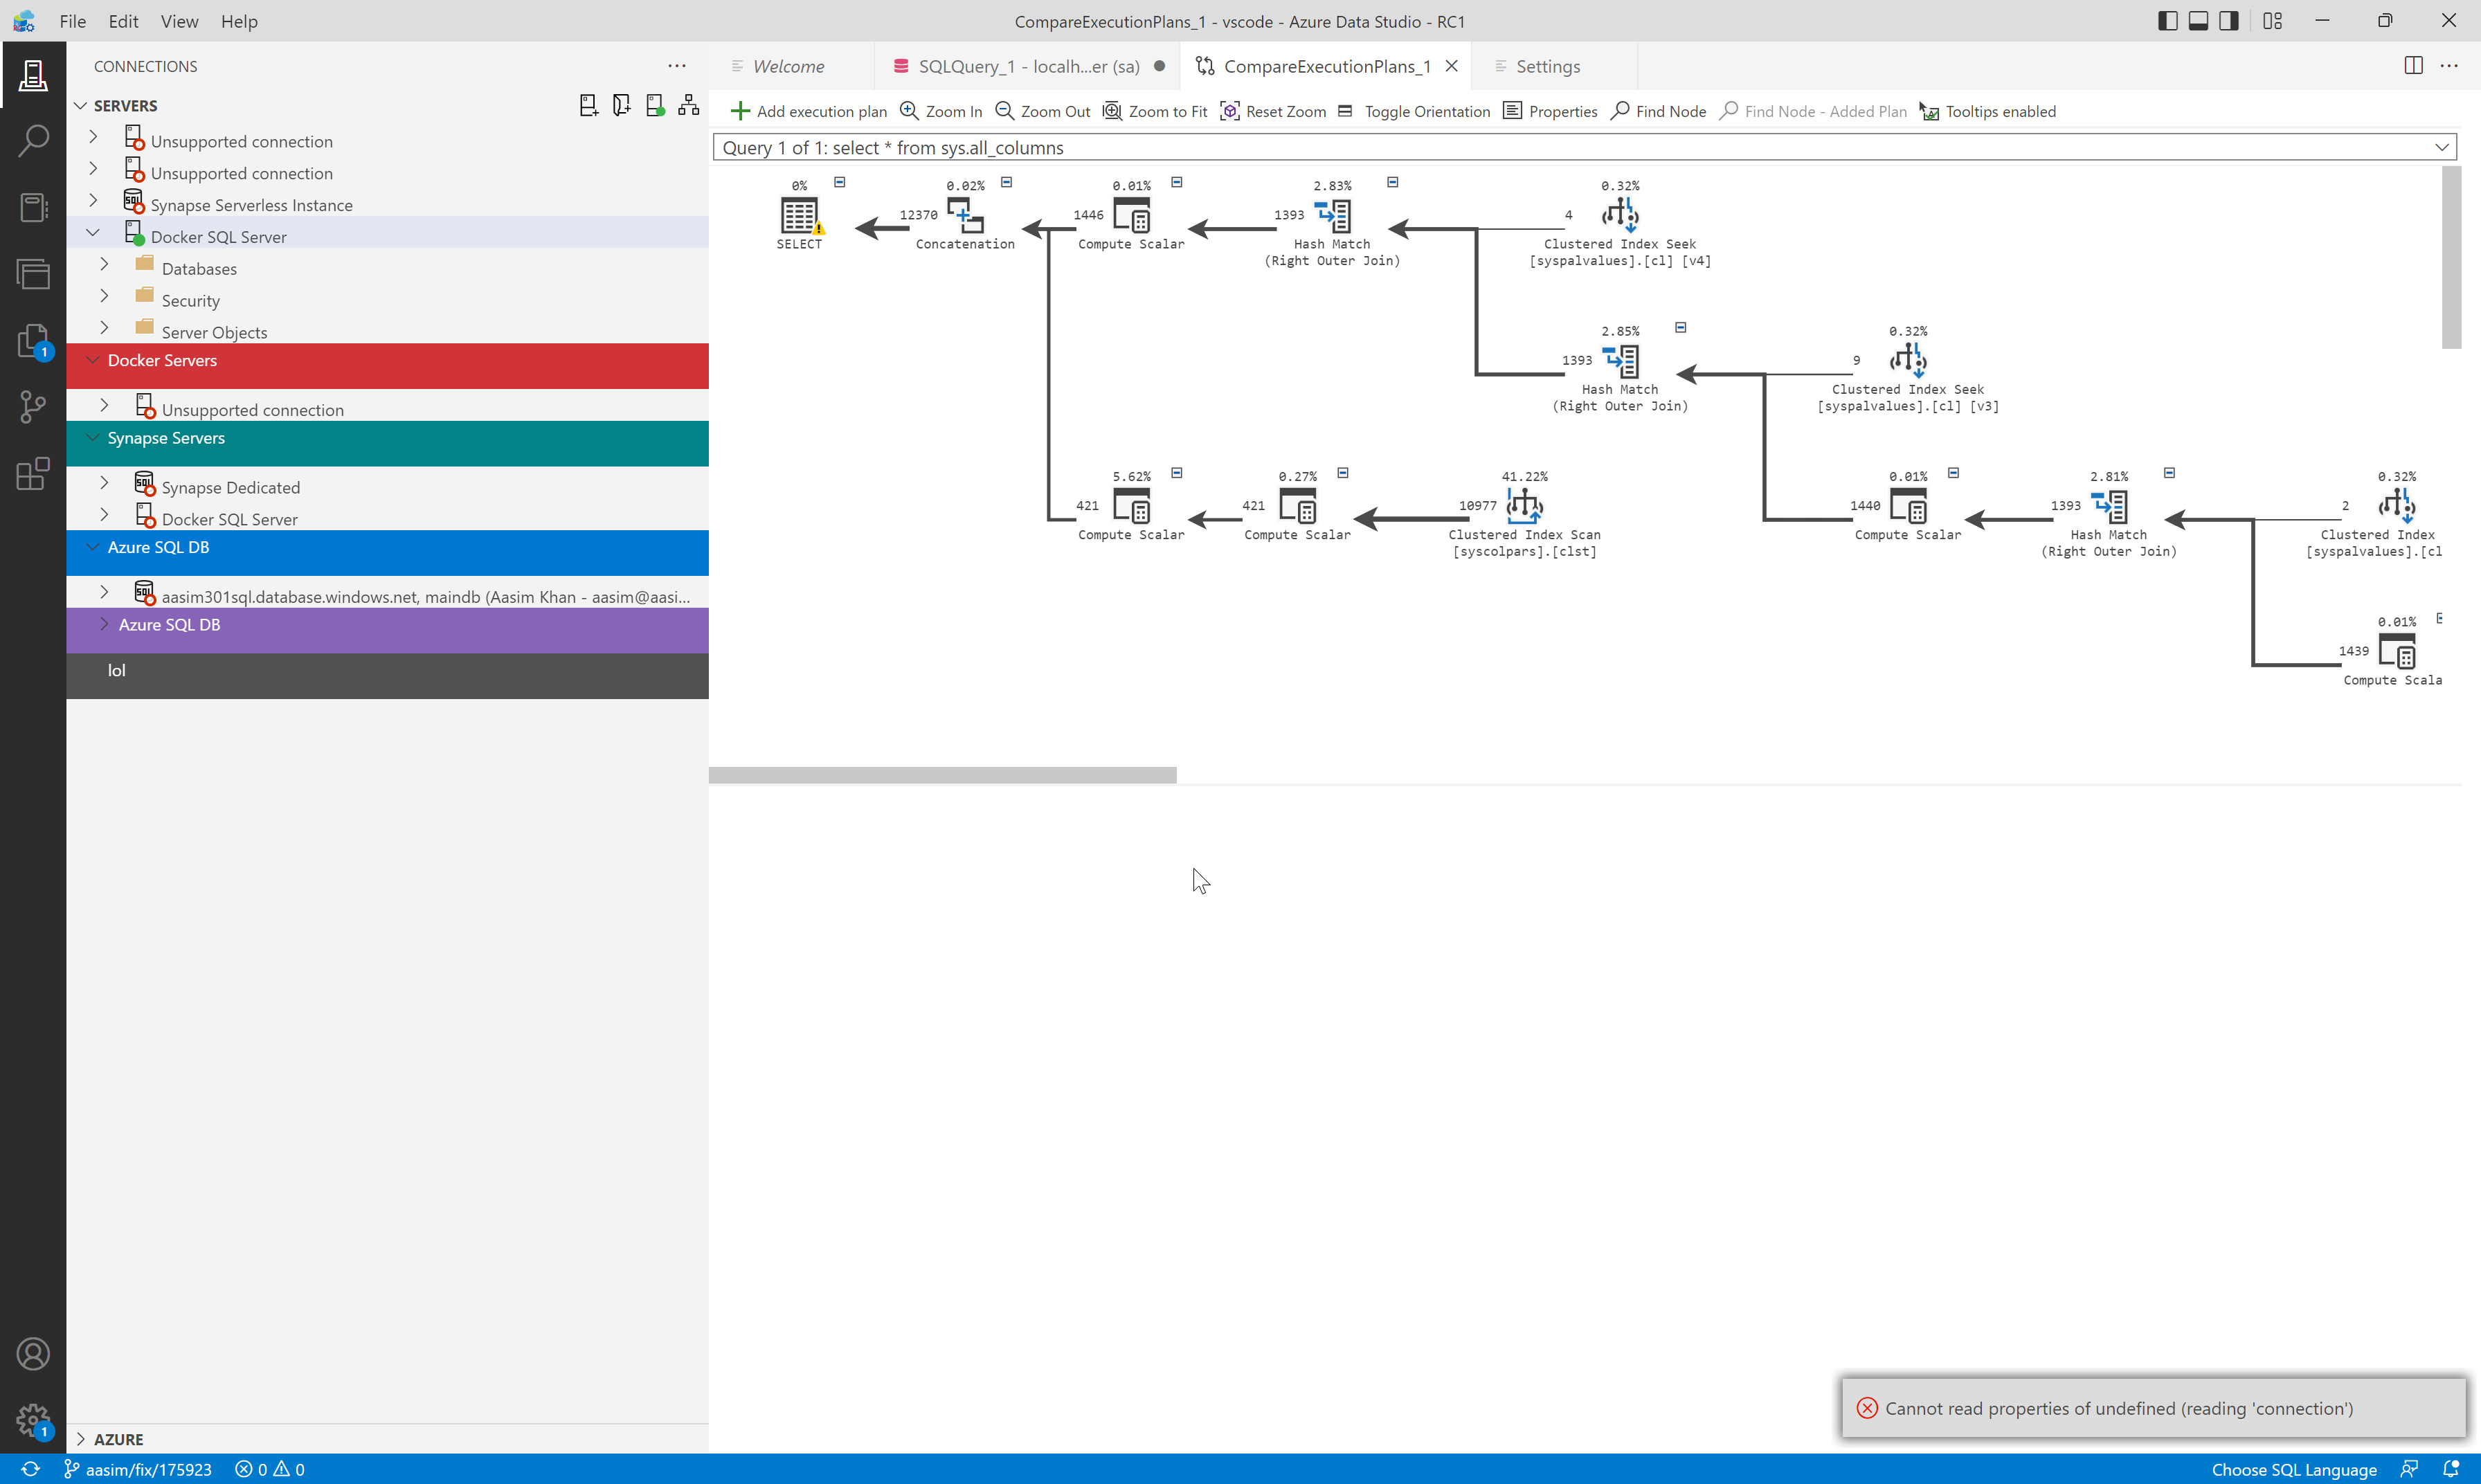Reset zoom of the execution plan
The width and height of the screenshot is (2481, 1484).
click(x=1273, y=111)
